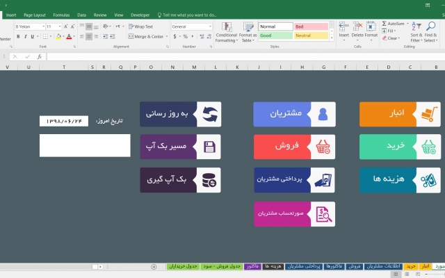The width and height of the screenshot is (445, 278).
Task: Click the Insert Function fx icon
Action: [40, 57]
